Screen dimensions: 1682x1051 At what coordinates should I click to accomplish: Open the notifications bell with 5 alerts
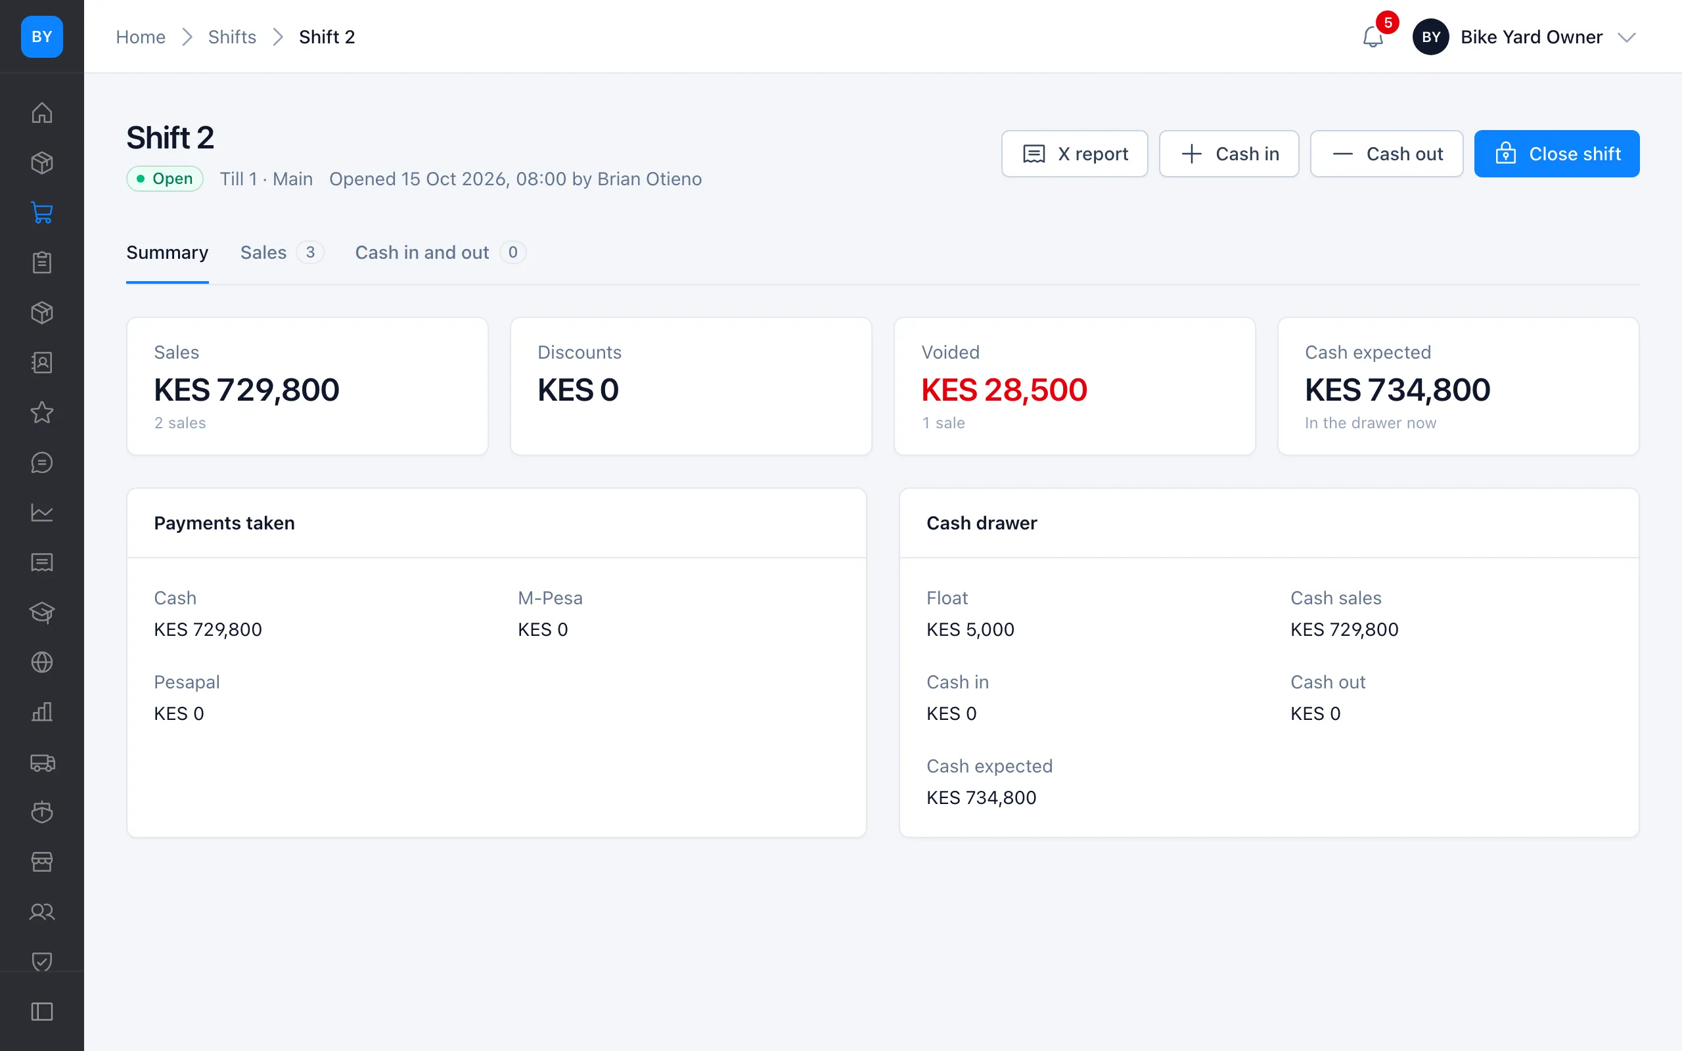[x=1373, y=36]
